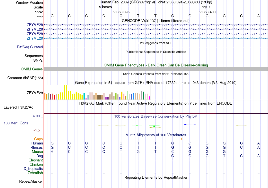Click the blue PhyloP conservation peak
This screenshot has width=268, height=188.
190,125
